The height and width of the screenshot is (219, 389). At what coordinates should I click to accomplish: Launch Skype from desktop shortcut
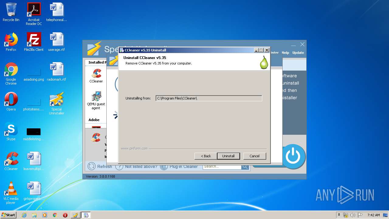(x=11, y=132)
